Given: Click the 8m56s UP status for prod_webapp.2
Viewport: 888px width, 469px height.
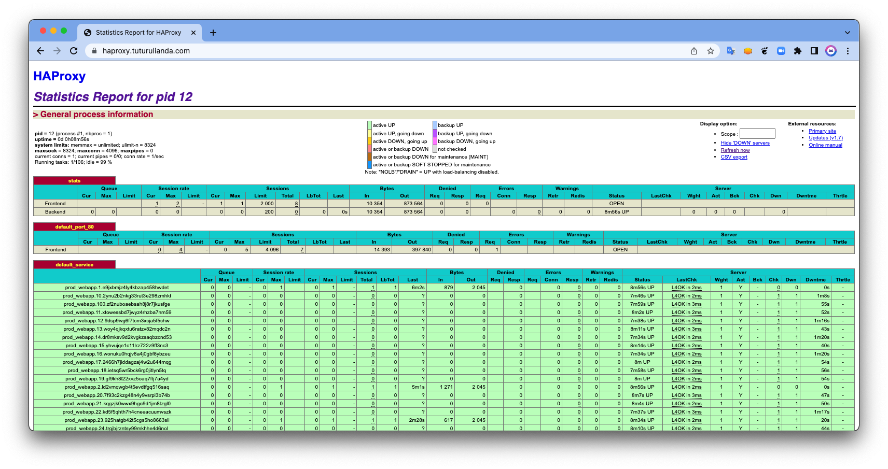Looking at the screenshot, I should (x=642, y=387).
